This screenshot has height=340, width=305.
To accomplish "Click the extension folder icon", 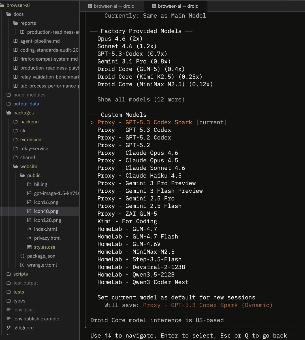I will [x=15, y=139].
